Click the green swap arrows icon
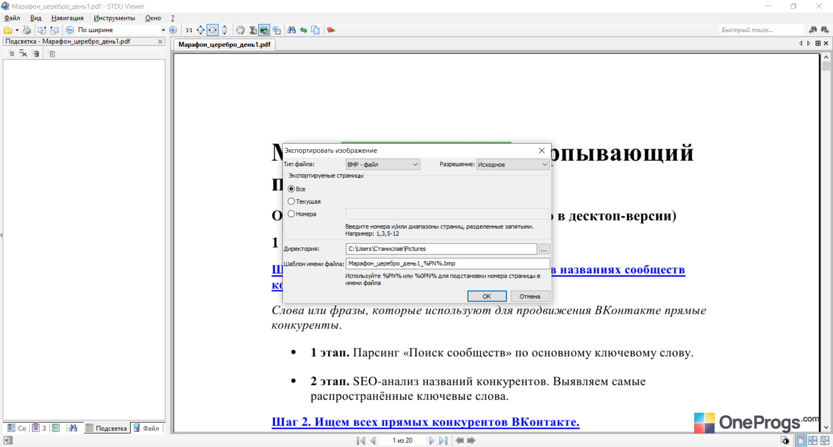Screen dimensions: 833x447 click(x=304, y=30)
